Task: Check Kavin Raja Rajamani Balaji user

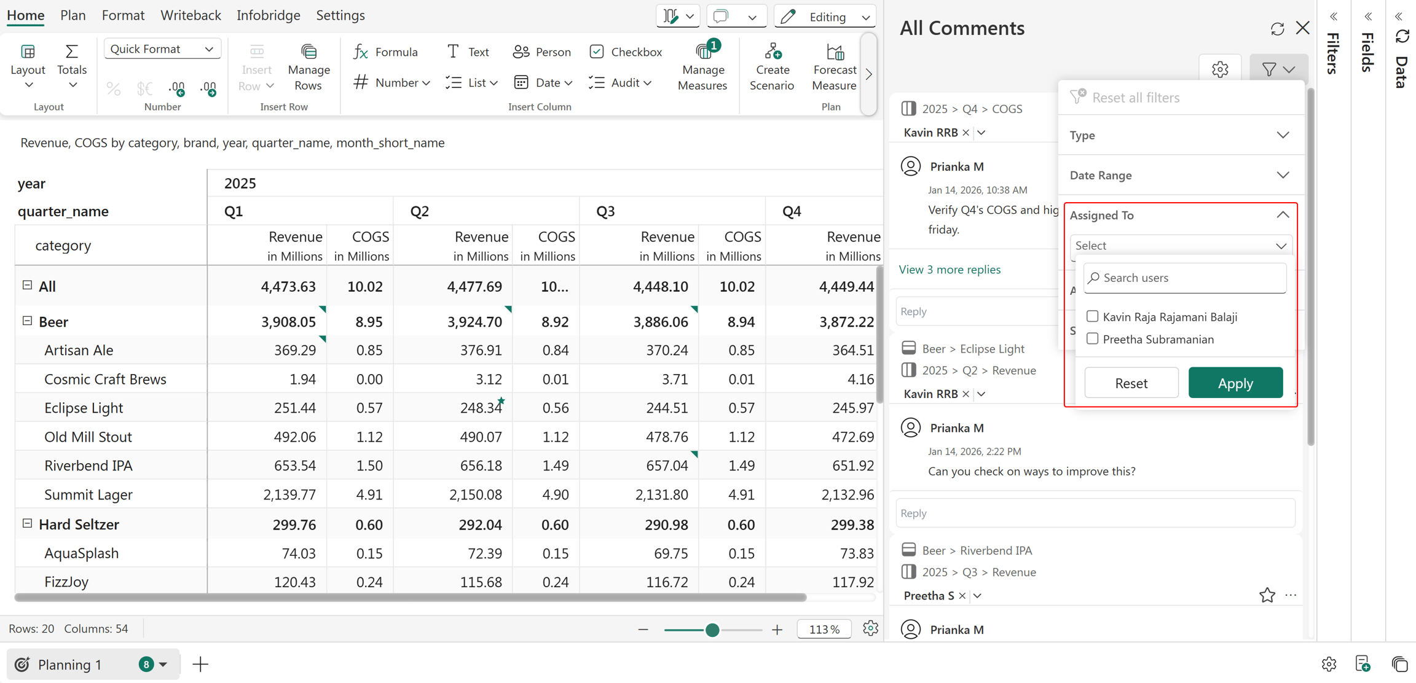Action: [1092, 316]
